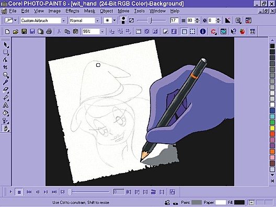This screenshot has width=276, height=207.
Task: Open the Tools menu
Action: tap(140, 11)
